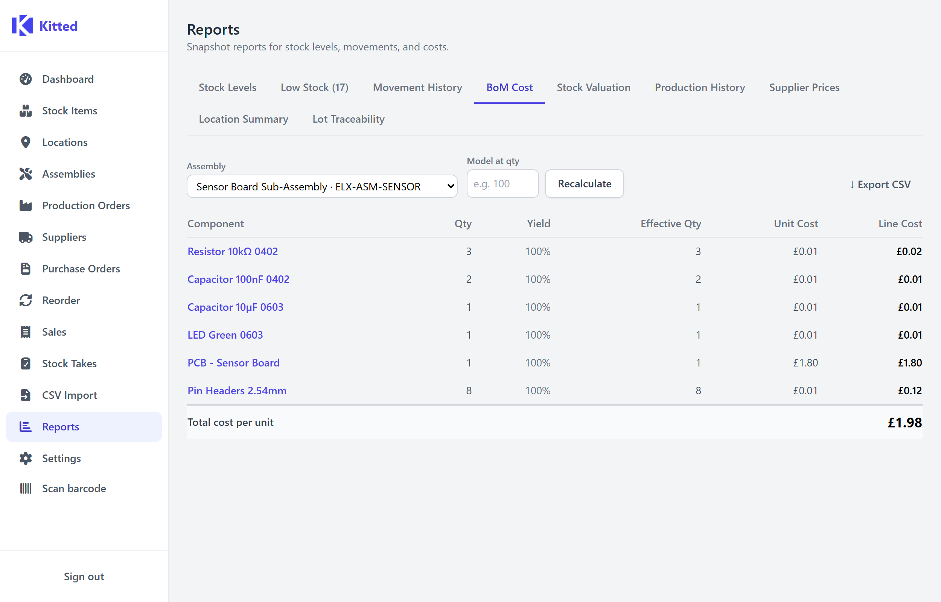Click the Kitted logo icon

pos(22,26)
